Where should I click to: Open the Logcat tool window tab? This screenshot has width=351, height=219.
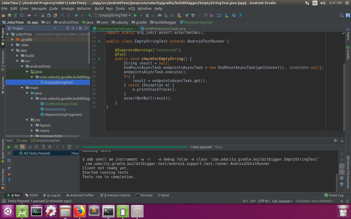click(x=51, y=195)
